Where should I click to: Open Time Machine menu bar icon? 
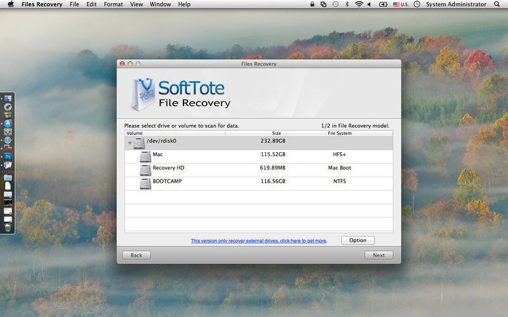point(335,4)
